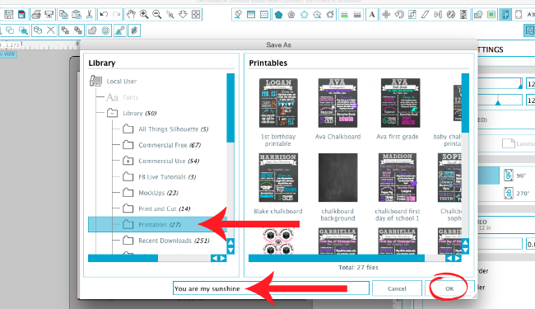The image size is (535, 309).
Task: Click the Undo arrow icon
Action: (104, 14)
